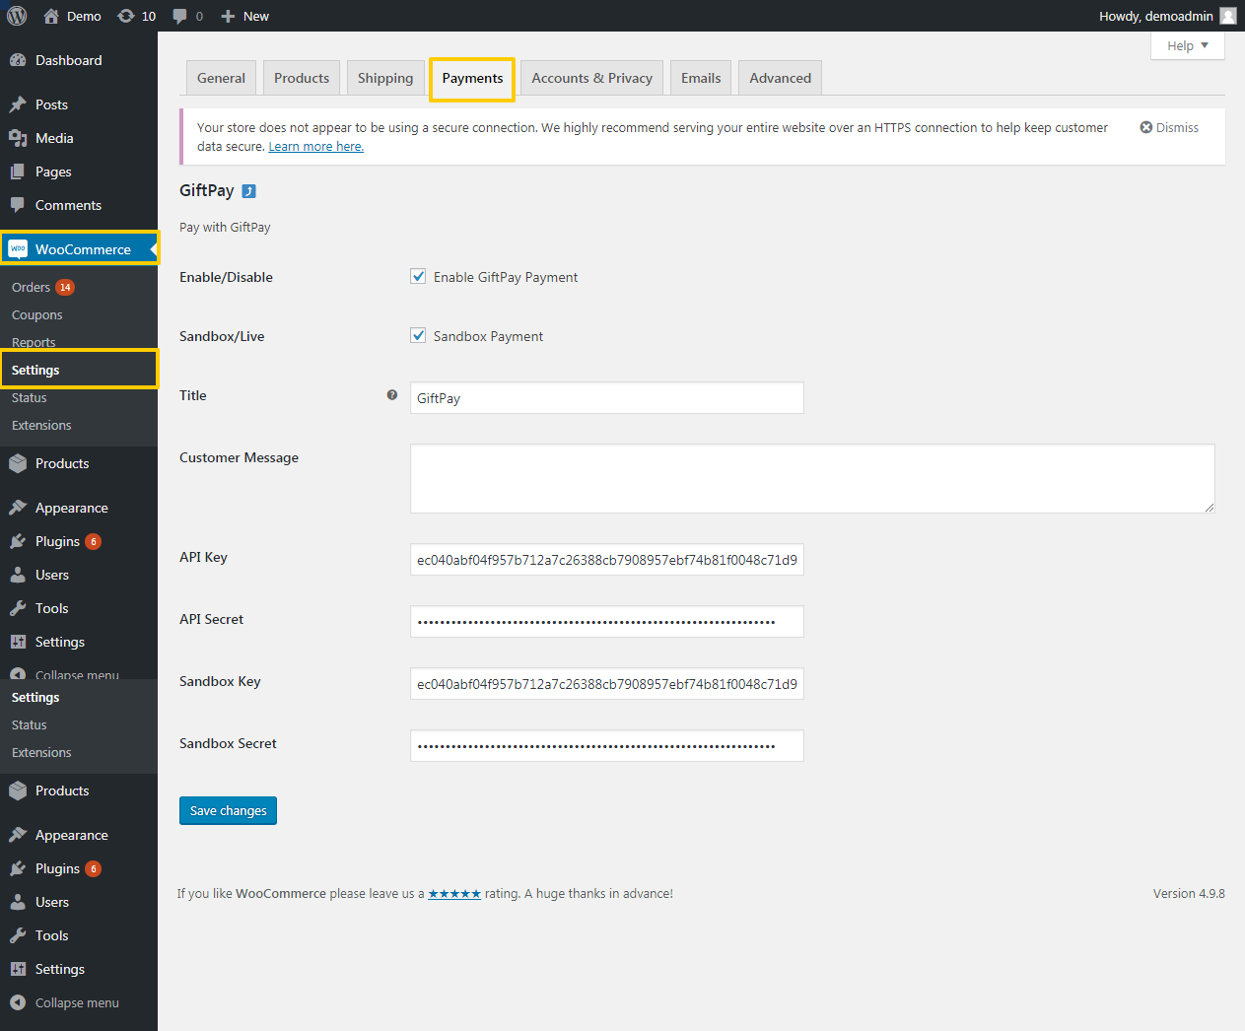Open Posts via the pushpin icon

18,104
